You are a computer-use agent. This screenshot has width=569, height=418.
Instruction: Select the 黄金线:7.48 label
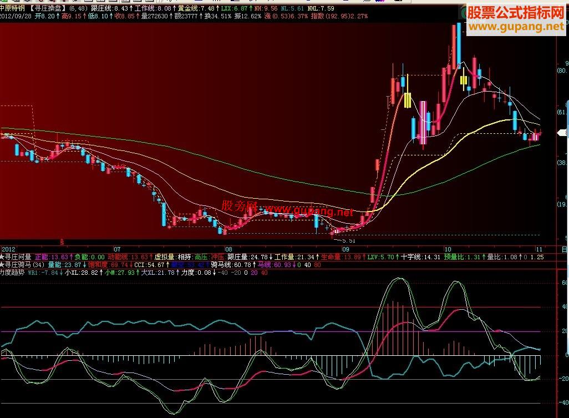pos(199,8)
